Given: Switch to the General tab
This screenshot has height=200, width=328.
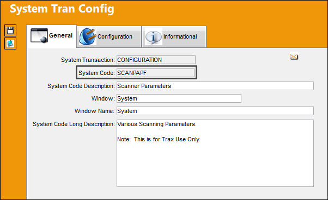Looking at the screenshot, I should [x=52, y=36].
